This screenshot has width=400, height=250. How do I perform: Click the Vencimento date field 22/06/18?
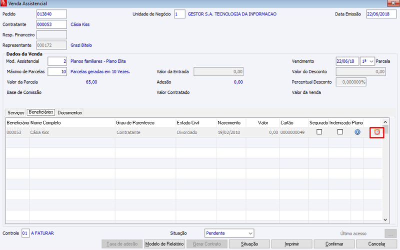(x=347, y=61)
